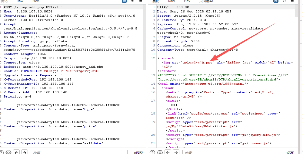The image size is (303, 154).
Task: Click the request Content-Length 1366 value
Action: 42,54
